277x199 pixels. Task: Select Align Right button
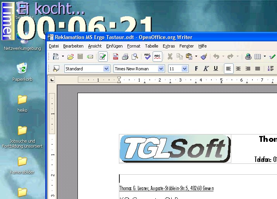click(248, 68)
